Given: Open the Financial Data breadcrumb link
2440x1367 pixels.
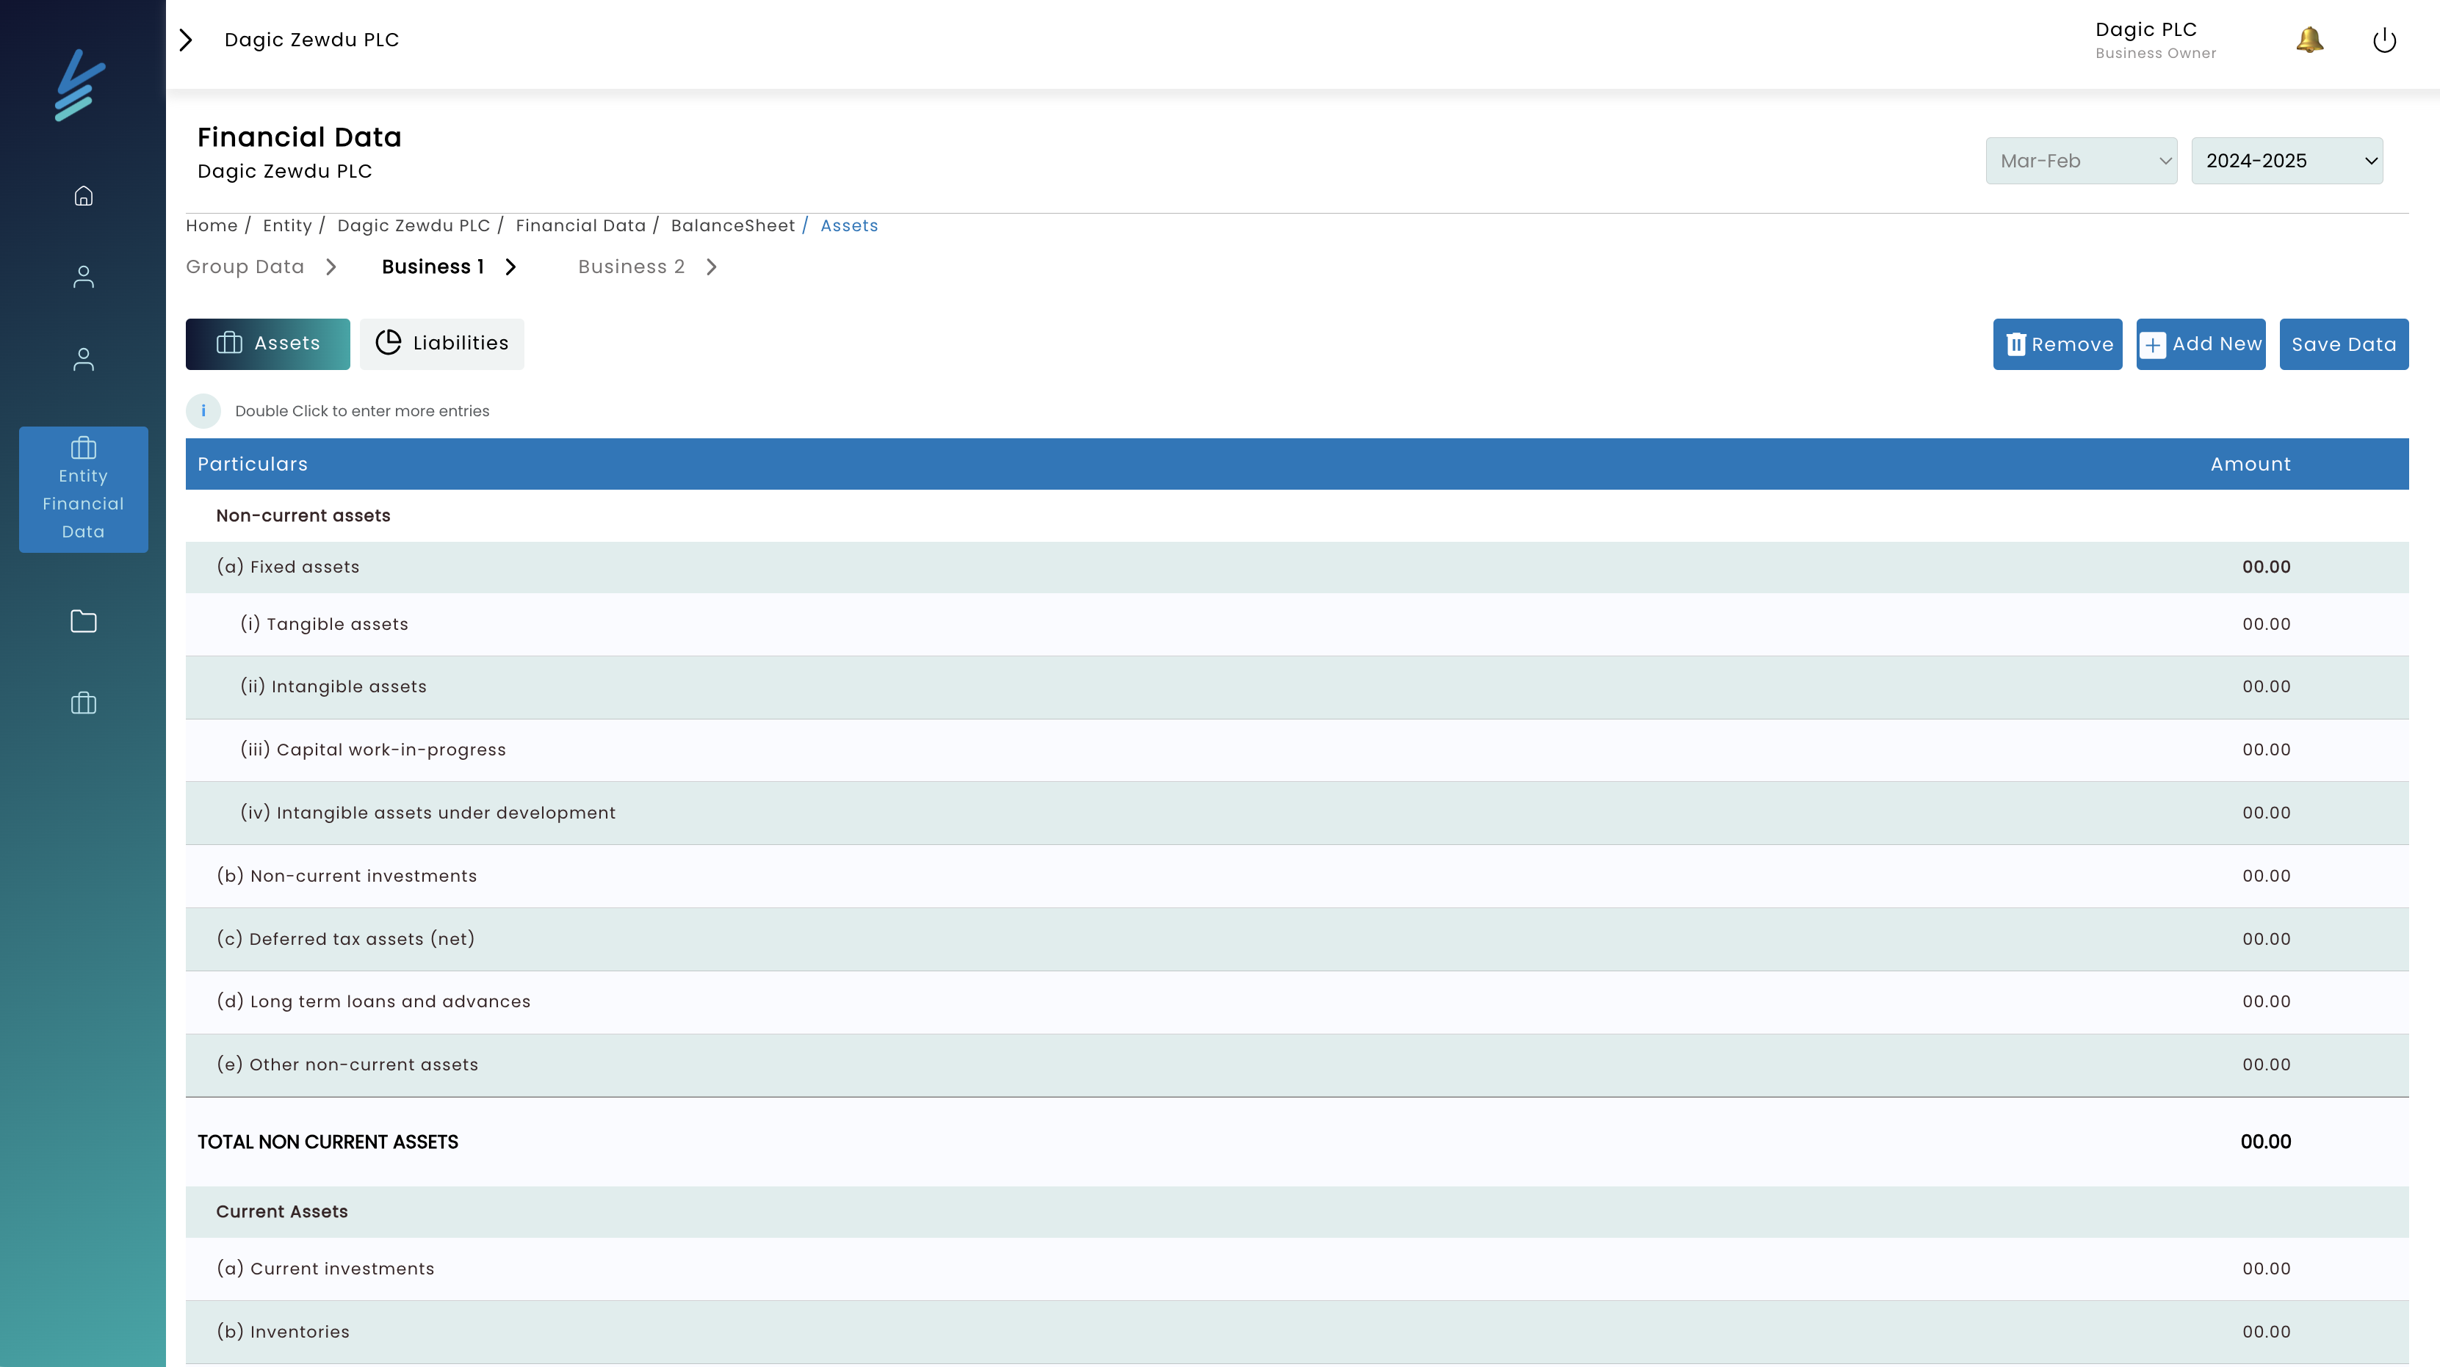Looking at the screenshot, I should click(x=581, y=225).
